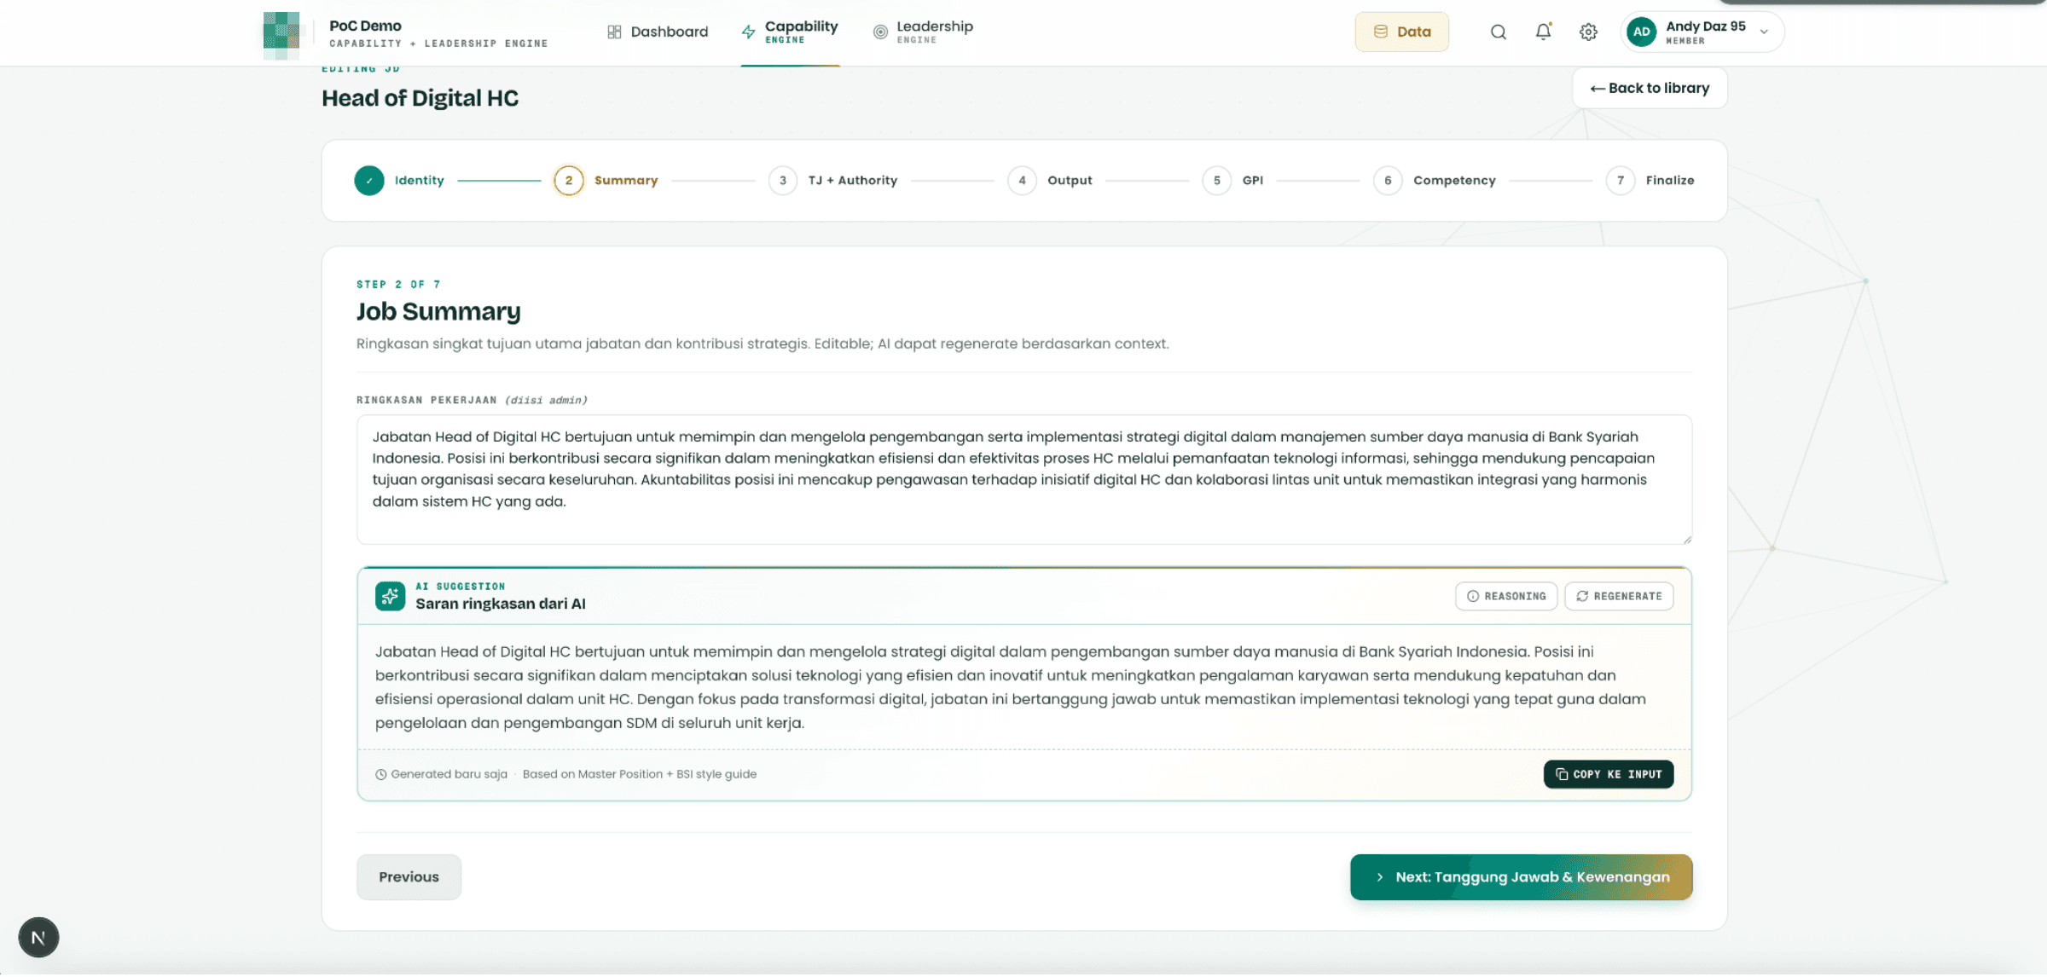Click the Summary step label

(x=626, y=181)
